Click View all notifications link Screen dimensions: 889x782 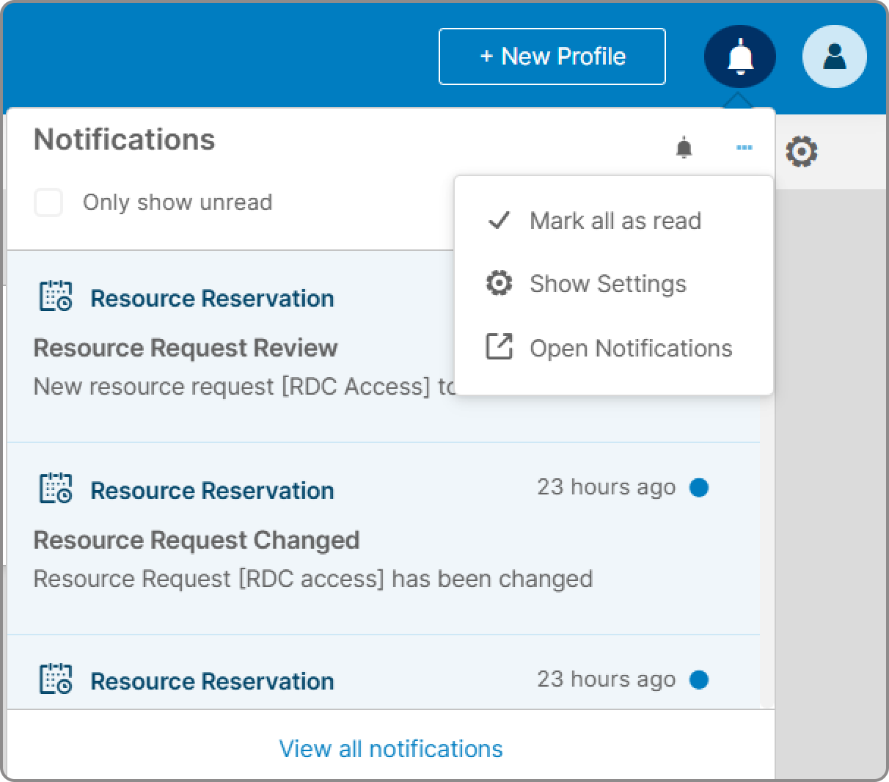(x=391, y=749)
